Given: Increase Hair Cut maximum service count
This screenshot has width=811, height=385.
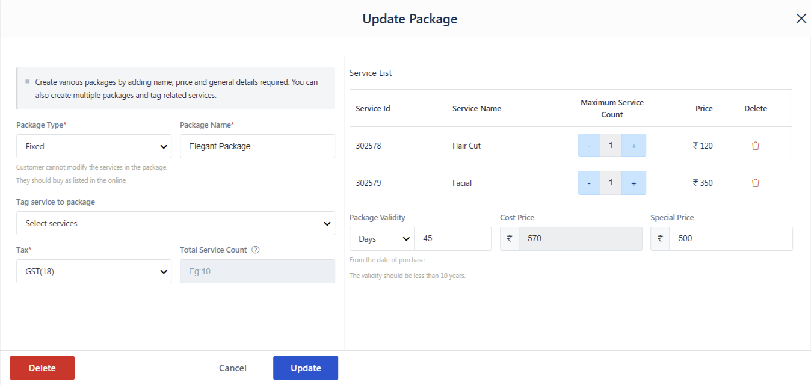Looking at the screenshot, I should [634, 146].
